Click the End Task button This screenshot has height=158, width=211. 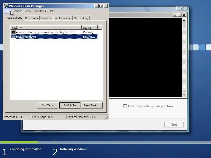click(x=47, y=105)
